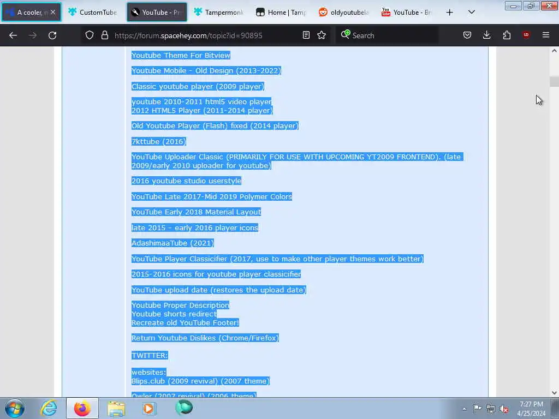The height and width of the screenshot is (419, 559).
Task: Click the scrollbar up arrow
Action: point(554,51)
